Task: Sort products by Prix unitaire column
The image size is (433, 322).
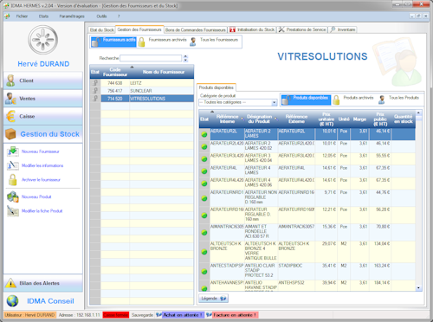Action: point(326,119)
